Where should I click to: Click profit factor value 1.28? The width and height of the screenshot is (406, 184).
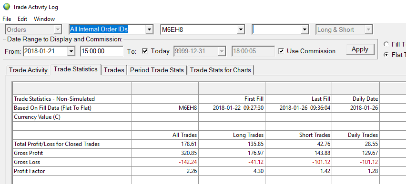tap(356, 171)
